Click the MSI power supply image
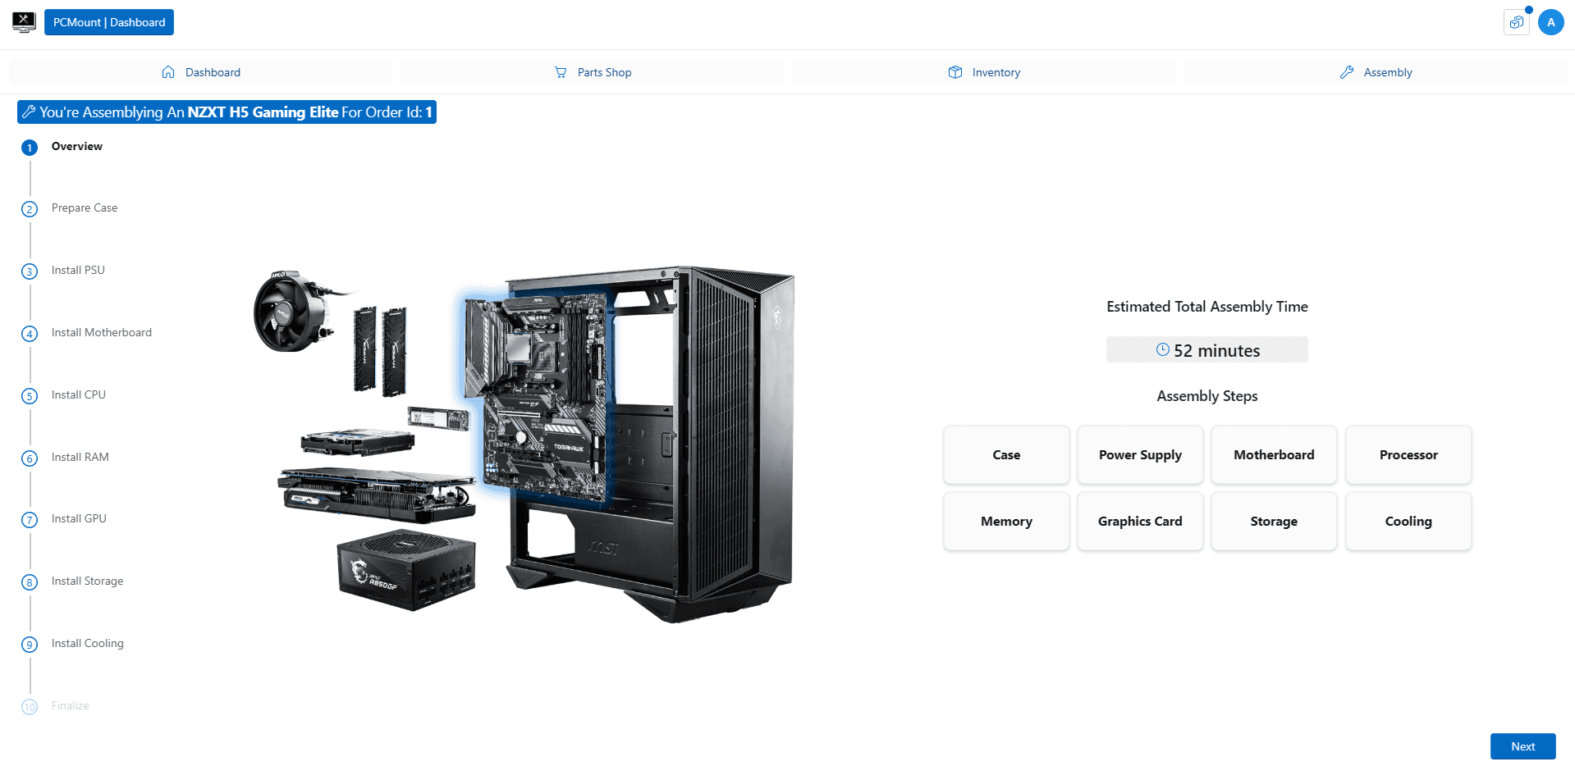 406,569
